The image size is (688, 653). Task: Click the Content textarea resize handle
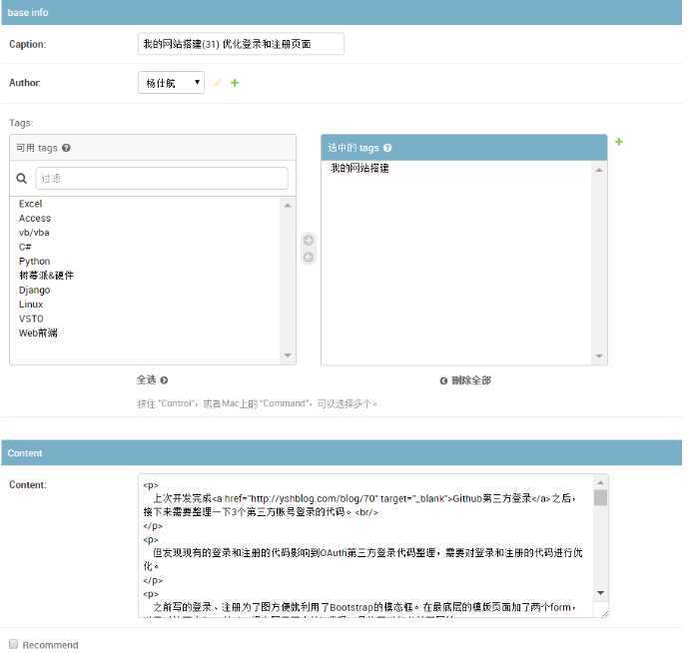605,613
